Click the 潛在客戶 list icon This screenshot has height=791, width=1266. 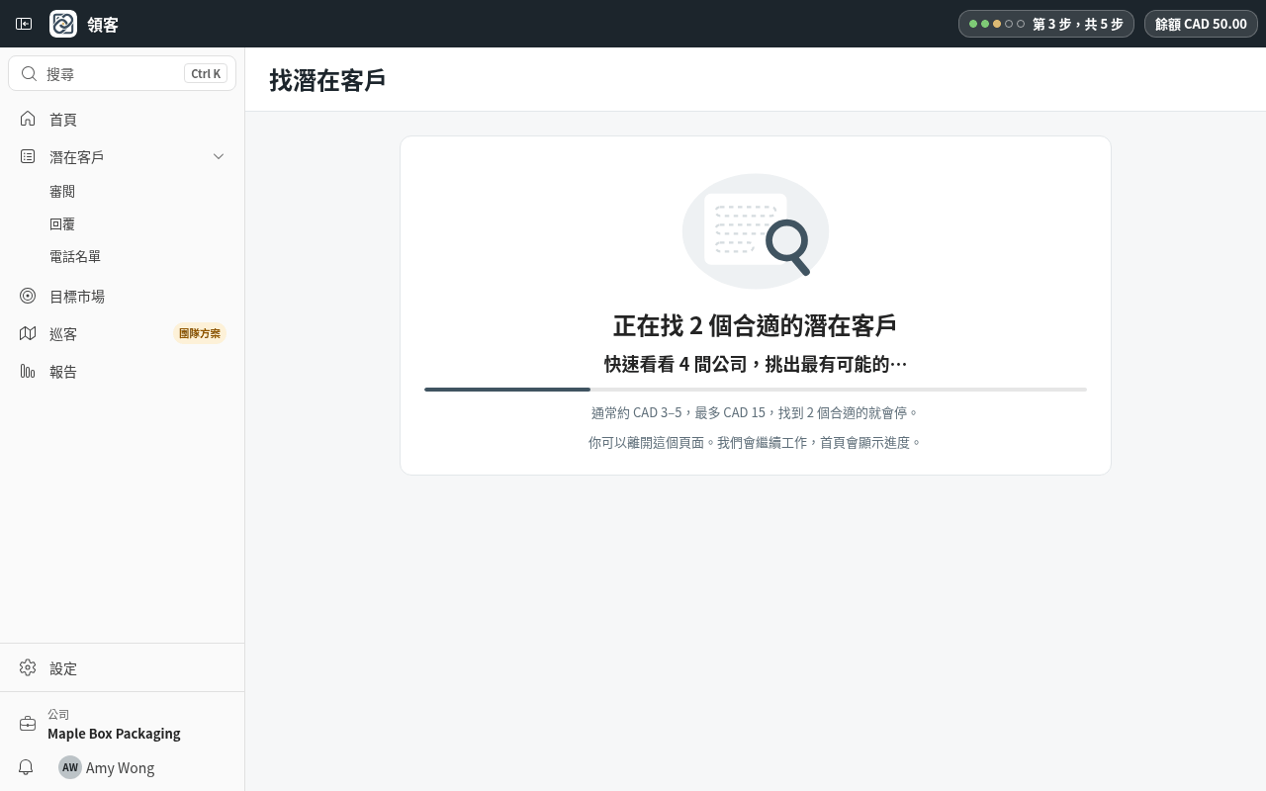pos(28,156)
